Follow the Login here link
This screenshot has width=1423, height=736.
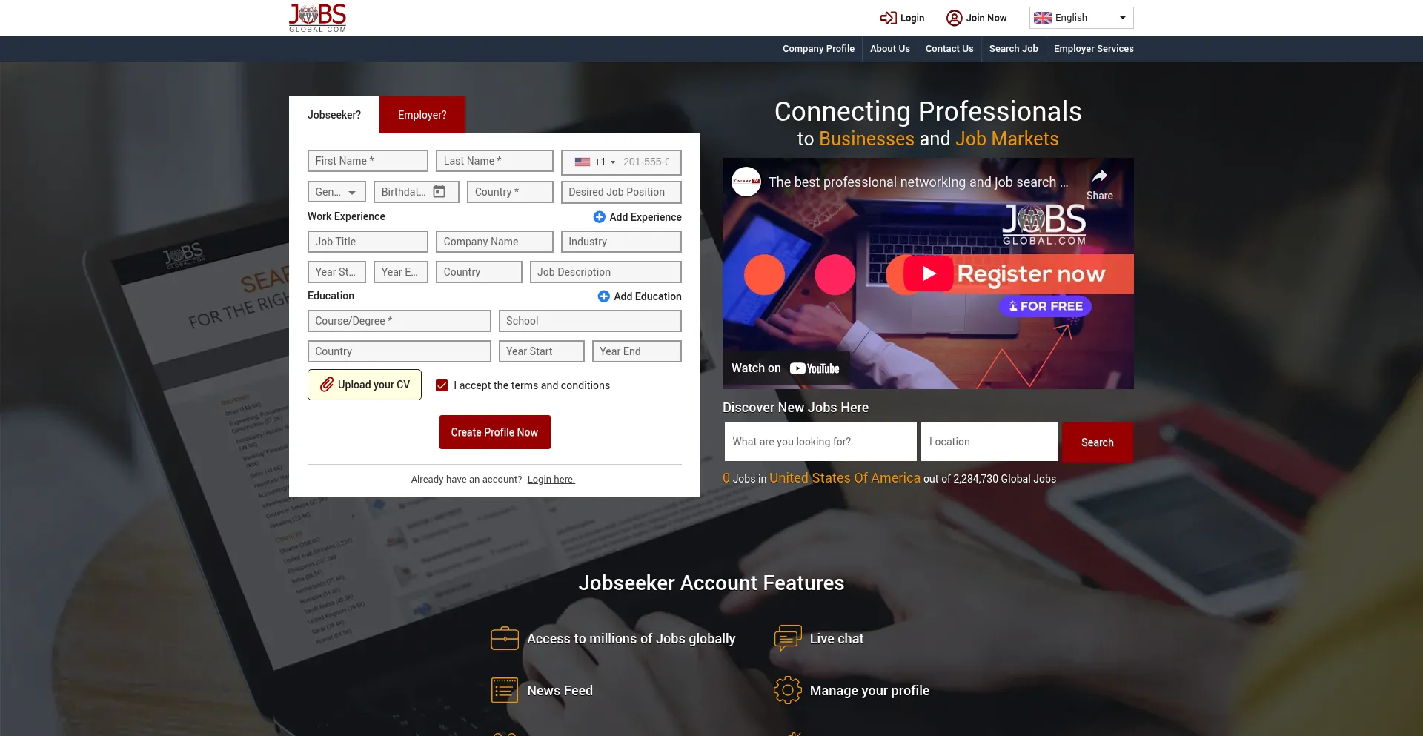coord(551,480)
